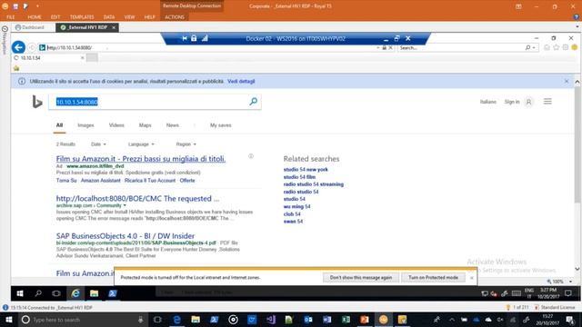
Task: Open remote taskbar search icon
Action: (x=38, y=293)
